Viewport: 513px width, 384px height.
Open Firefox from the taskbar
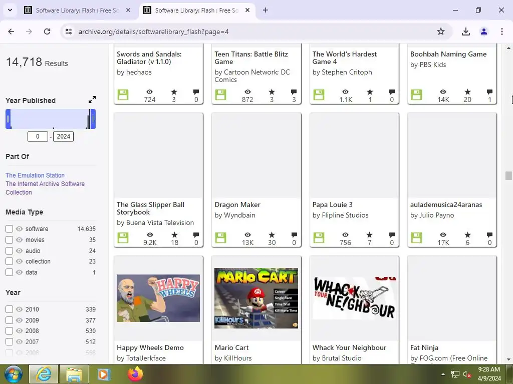(135, 374)
